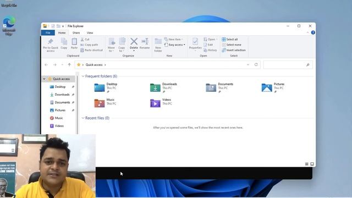
Task: Collapse the ribbon with the caret
Action: pyautogui.click(x=307, y=33)
